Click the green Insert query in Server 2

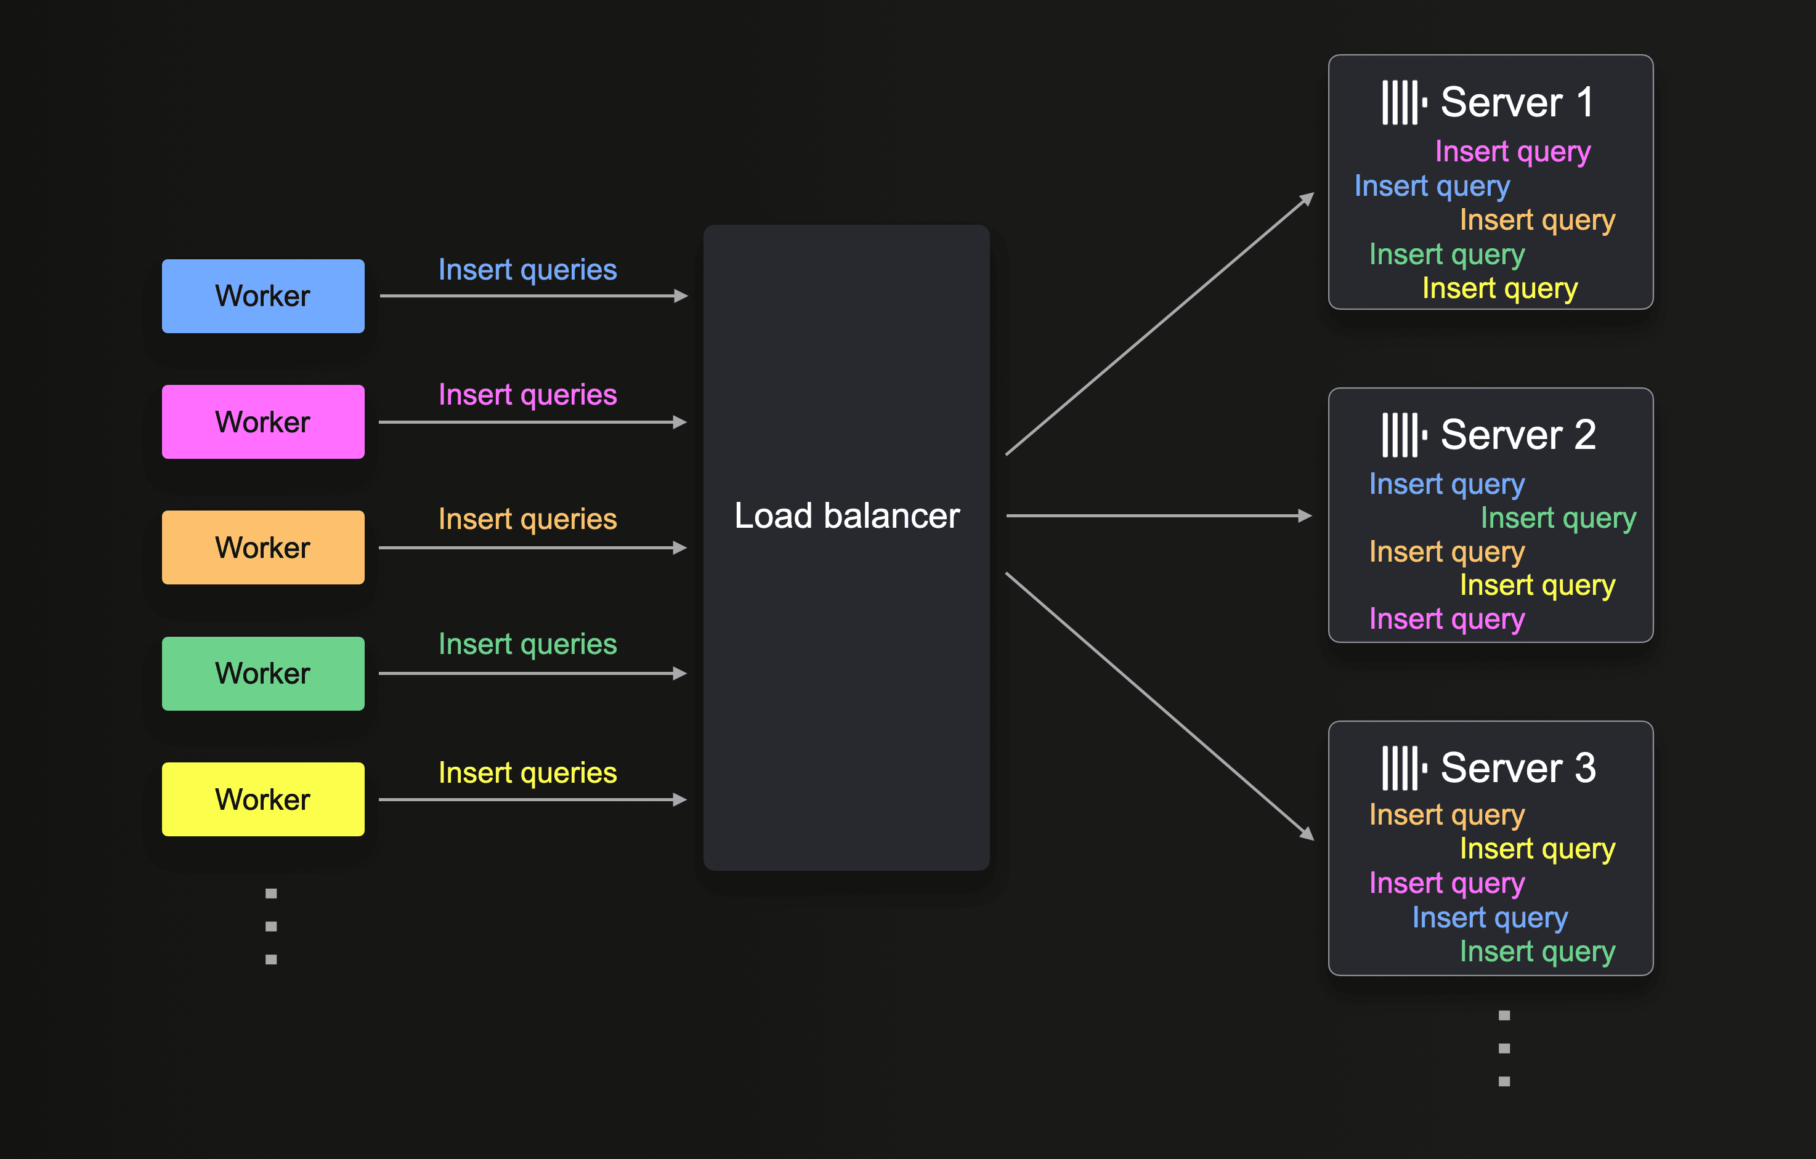pos(1557,518)
